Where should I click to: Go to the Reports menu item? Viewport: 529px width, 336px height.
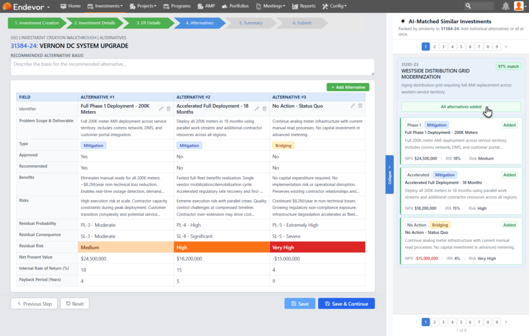point(304,6)
